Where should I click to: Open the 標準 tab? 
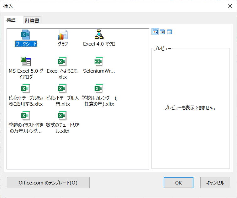(11, 20)
